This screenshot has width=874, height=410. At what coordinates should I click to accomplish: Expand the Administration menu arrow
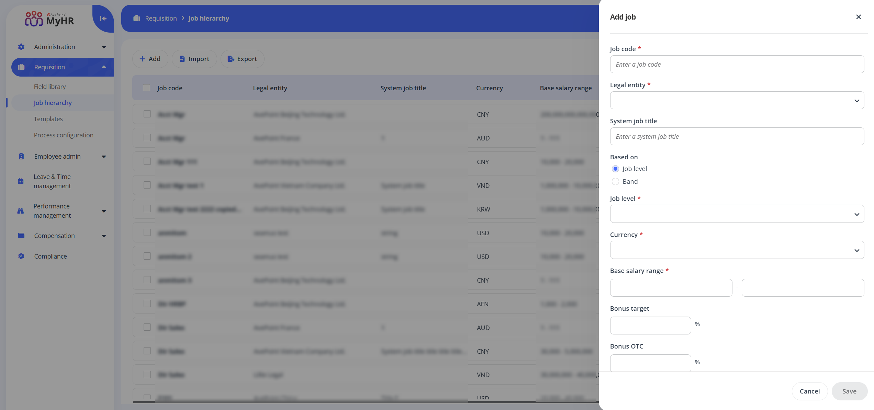[x=104, y=47]
